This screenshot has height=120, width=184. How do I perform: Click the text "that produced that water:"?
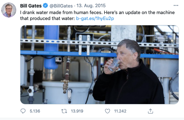pos(47,18)
